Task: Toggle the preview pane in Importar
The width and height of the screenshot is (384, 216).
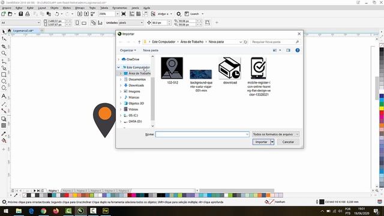Action: [288, 50]
